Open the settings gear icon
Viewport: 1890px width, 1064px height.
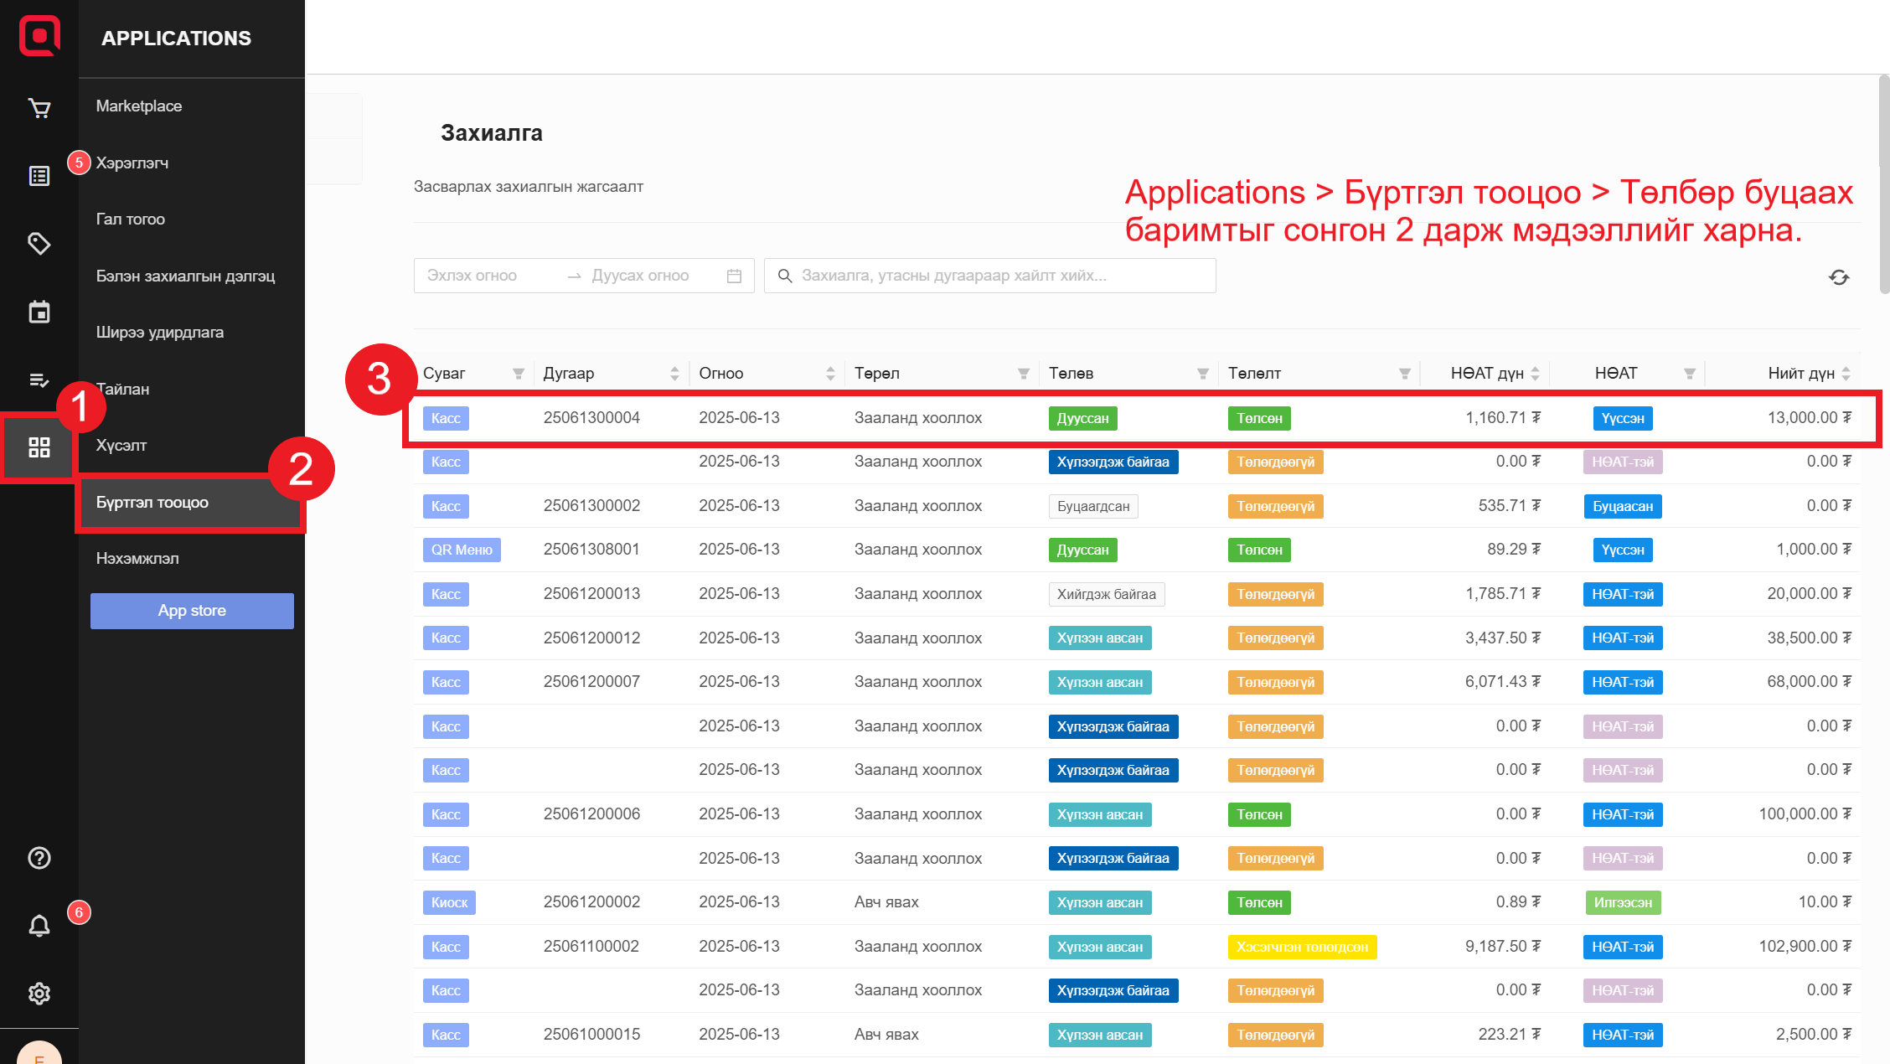point(39,994)
